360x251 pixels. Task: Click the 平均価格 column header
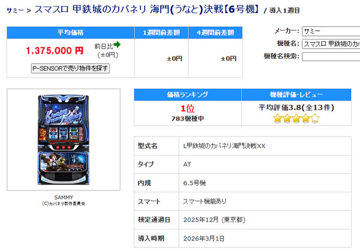click(70, 32)
